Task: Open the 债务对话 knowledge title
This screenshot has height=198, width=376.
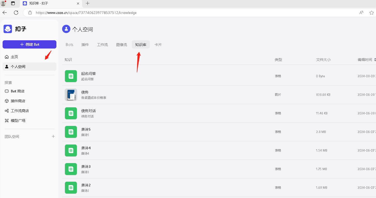Action: (x=89, y=111)
